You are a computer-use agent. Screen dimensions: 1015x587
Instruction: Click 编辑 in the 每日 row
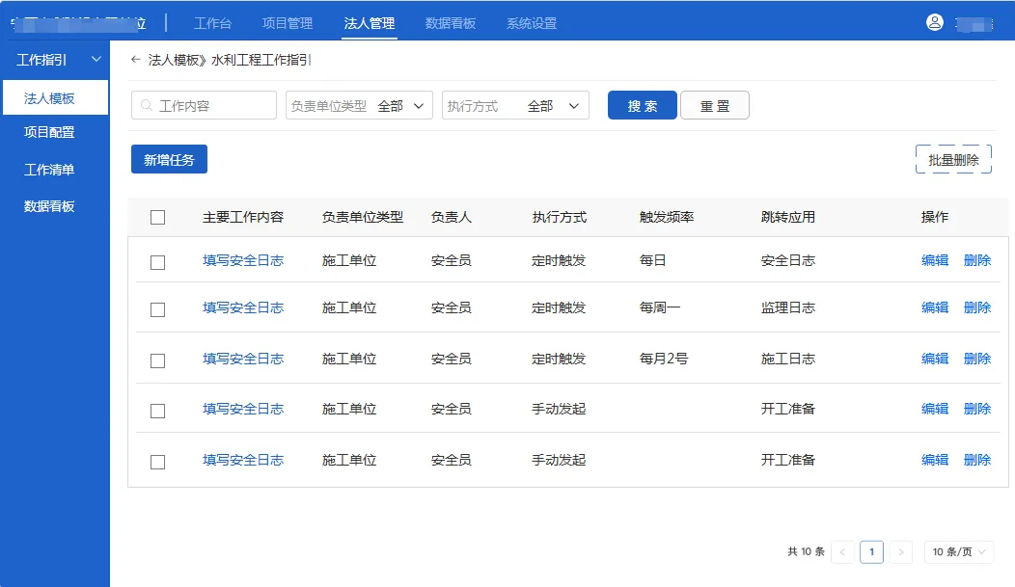(935, 260)
